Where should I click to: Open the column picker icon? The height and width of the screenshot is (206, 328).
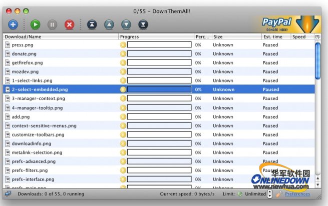pyautogui.click(x=317, y=37)
